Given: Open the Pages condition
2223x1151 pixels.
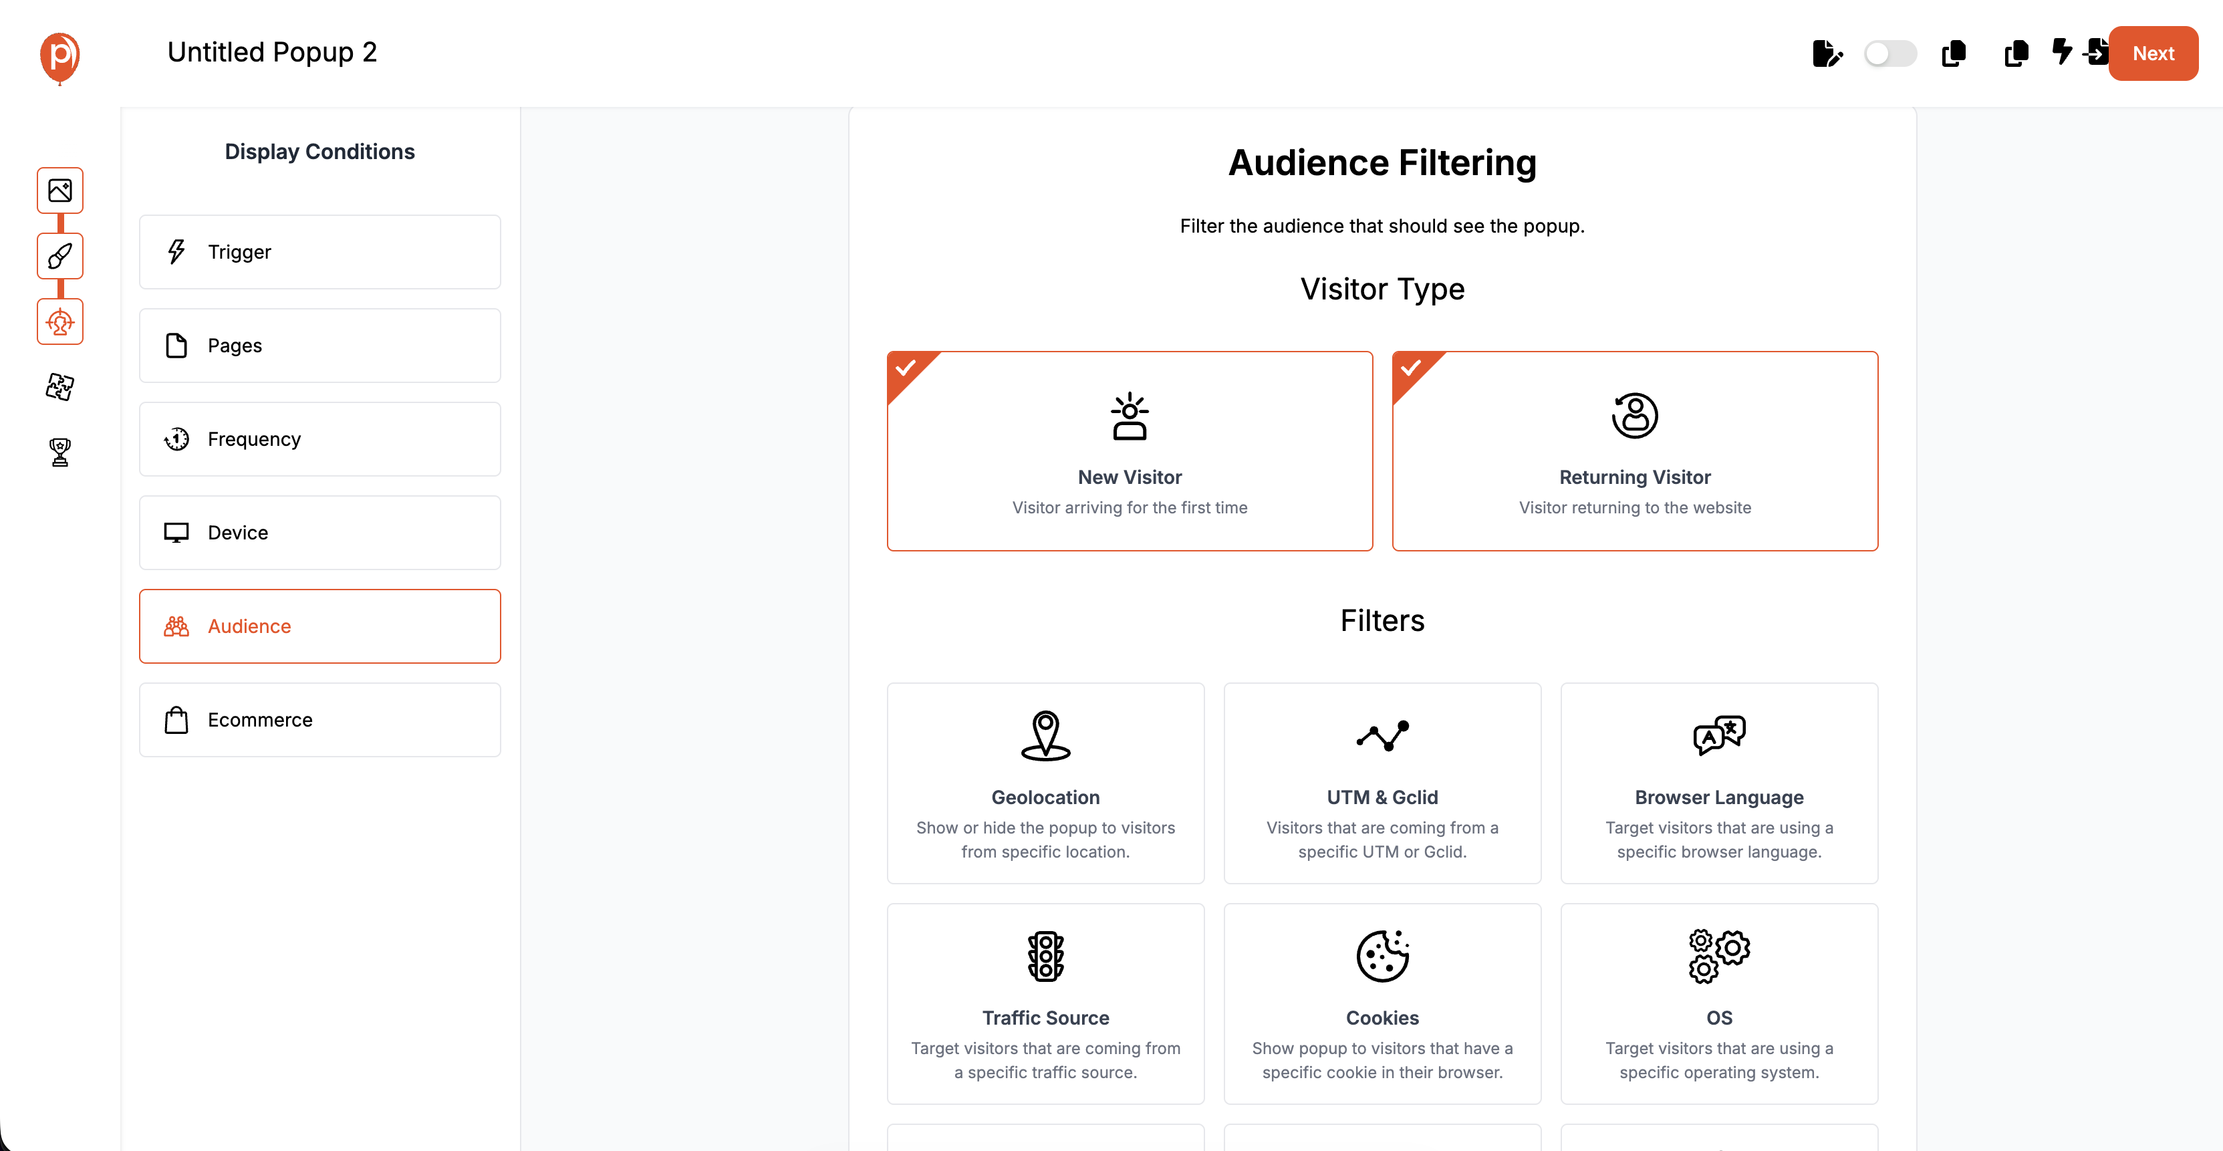Looking at the screenshot, I should [320, 345].
